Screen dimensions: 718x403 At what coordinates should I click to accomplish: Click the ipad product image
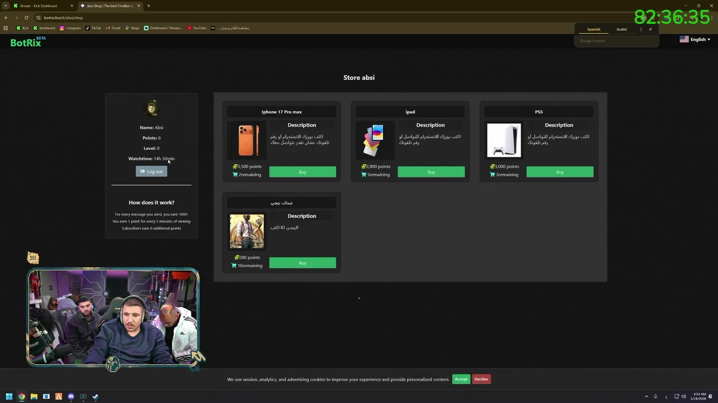click(x=374, y=140)
